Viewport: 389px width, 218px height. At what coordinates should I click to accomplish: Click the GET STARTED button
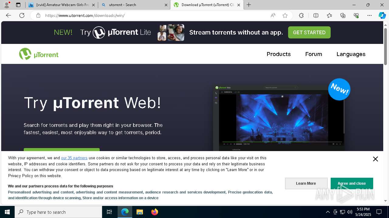click(x=309, y=32)
